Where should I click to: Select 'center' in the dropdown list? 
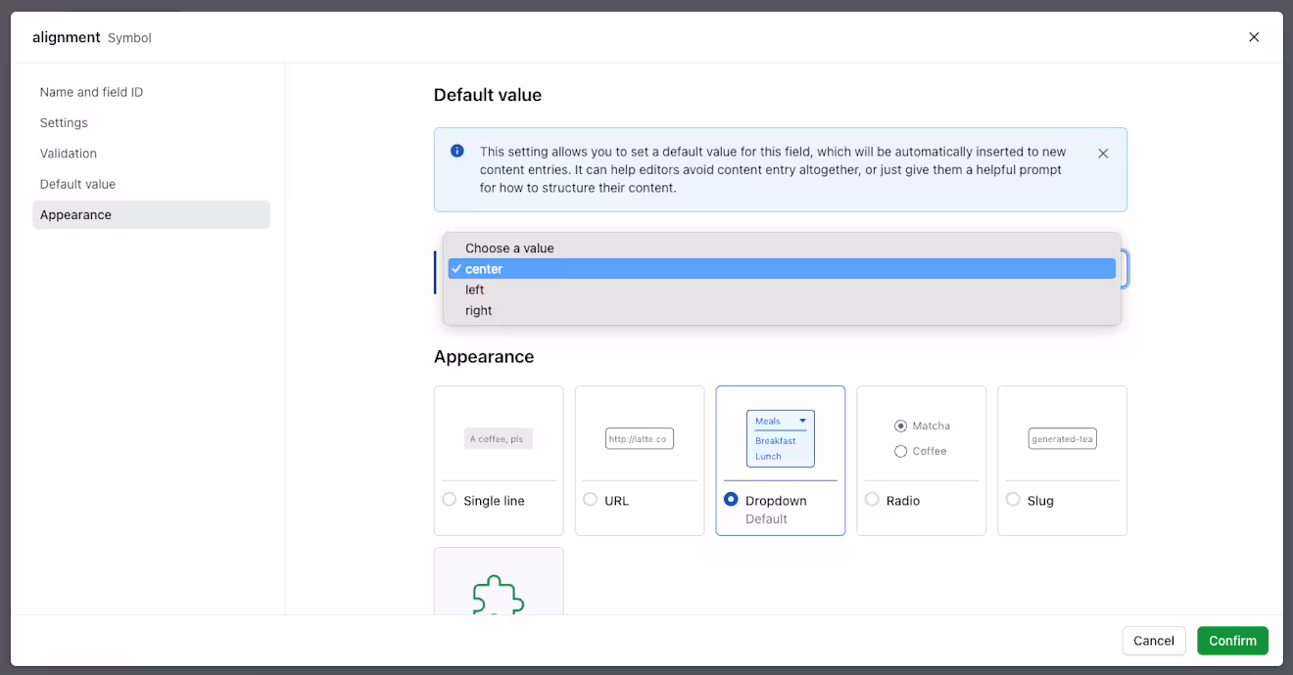pyautogui.click(x=782, y=269)
